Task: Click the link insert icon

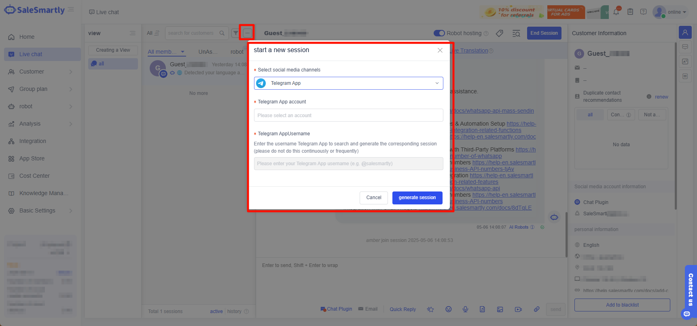Action: pos(536,309)
